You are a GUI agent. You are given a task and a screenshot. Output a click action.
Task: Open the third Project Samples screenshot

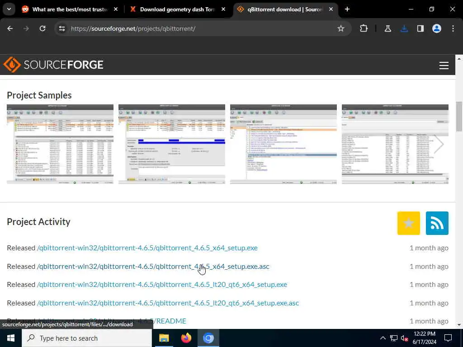283,144
